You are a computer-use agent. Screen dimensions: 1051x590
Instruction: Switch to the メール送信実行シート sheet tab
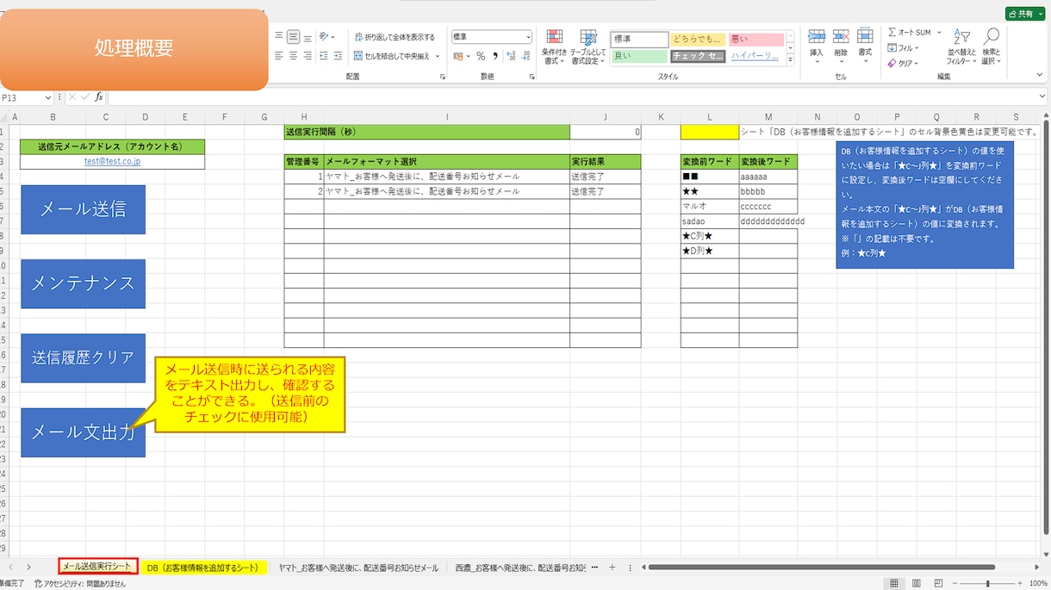coord(97,567)
